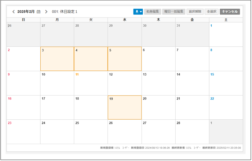
Task: Select February 21 day cell
Action: pyautogui.click(x=192, y=107)
